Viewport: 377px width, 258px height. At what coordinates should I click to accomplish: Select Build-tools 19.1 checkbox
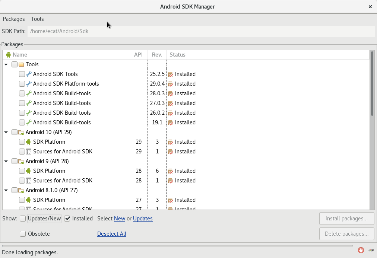click(22, 122)
